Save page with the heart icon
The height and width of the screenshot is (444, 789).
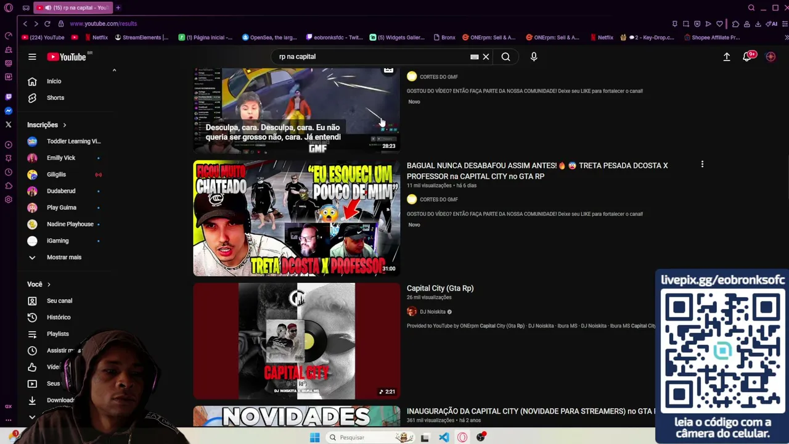719,24
